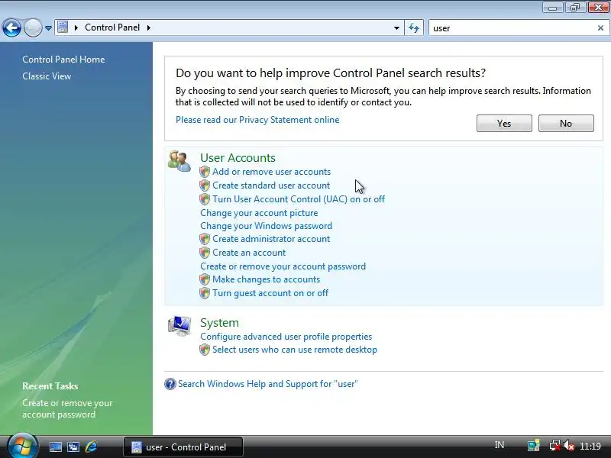Click the clock showing 11:19
Screen dimensions: 611x458
590,447
